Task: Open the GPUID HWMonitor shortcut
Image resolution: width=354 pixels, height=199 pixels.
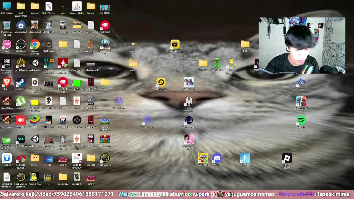Action: [63, 66]
